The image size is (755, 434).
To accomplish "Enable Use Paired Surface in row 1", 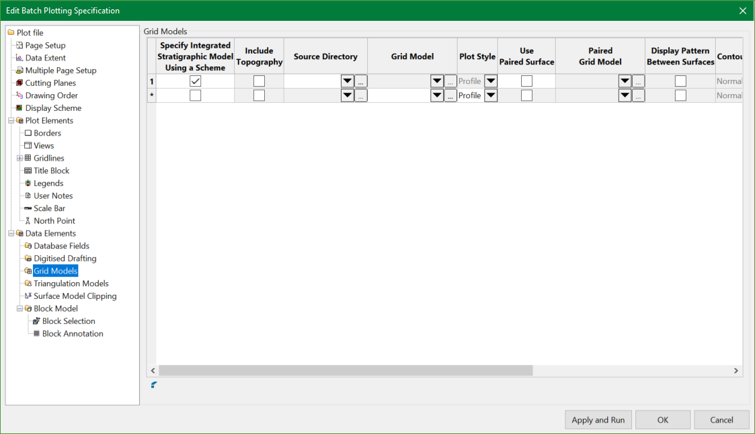I will pos(527,81).
